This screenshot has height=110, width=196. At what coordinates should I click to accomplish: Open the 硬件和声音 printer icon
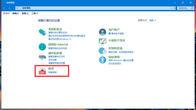click(42, 56)
